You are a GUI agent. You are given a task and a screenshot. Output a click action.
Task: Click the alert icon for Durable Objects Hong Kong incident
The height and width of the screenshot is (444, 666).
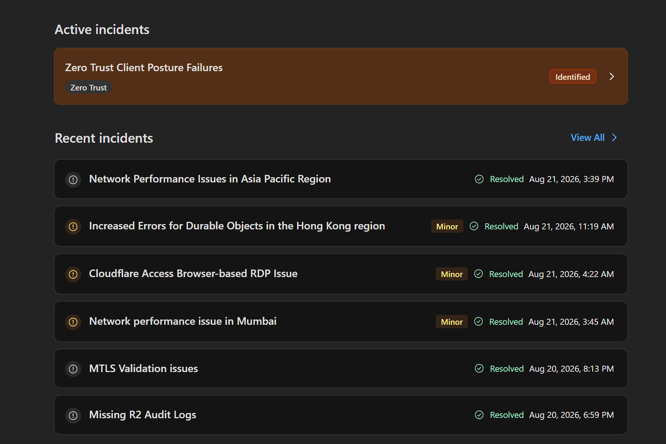click(73, 226)
